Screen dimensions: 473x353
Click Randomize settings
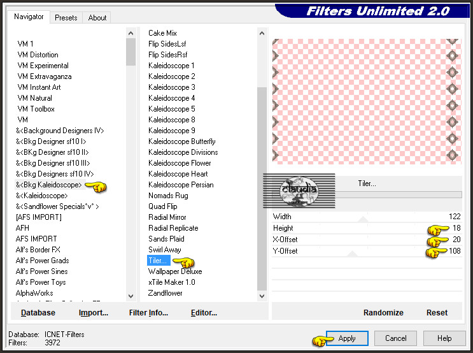tap(383, 312)
